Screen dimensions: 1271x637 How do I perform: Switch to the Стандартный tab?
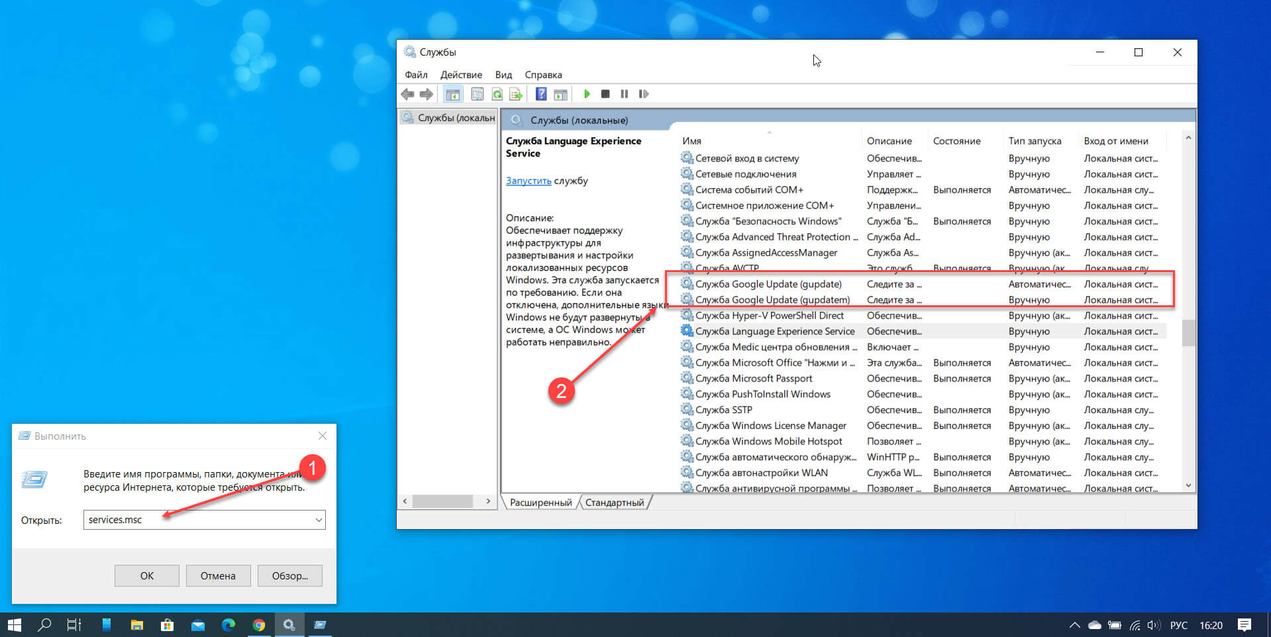pyautogui.click(x=615, y=503)
